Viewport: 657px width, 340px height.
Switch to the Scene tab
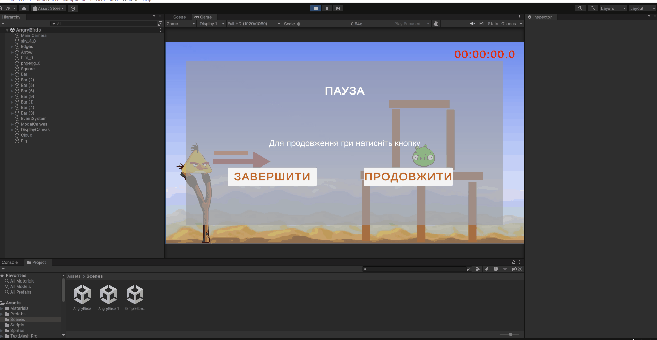[177, 17]
